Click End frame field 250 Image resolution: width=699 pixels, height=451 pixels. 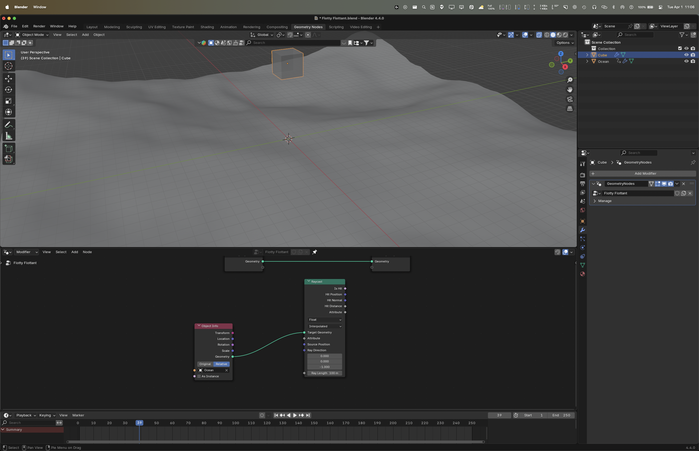pyautogui.click(x=561, y=415)
